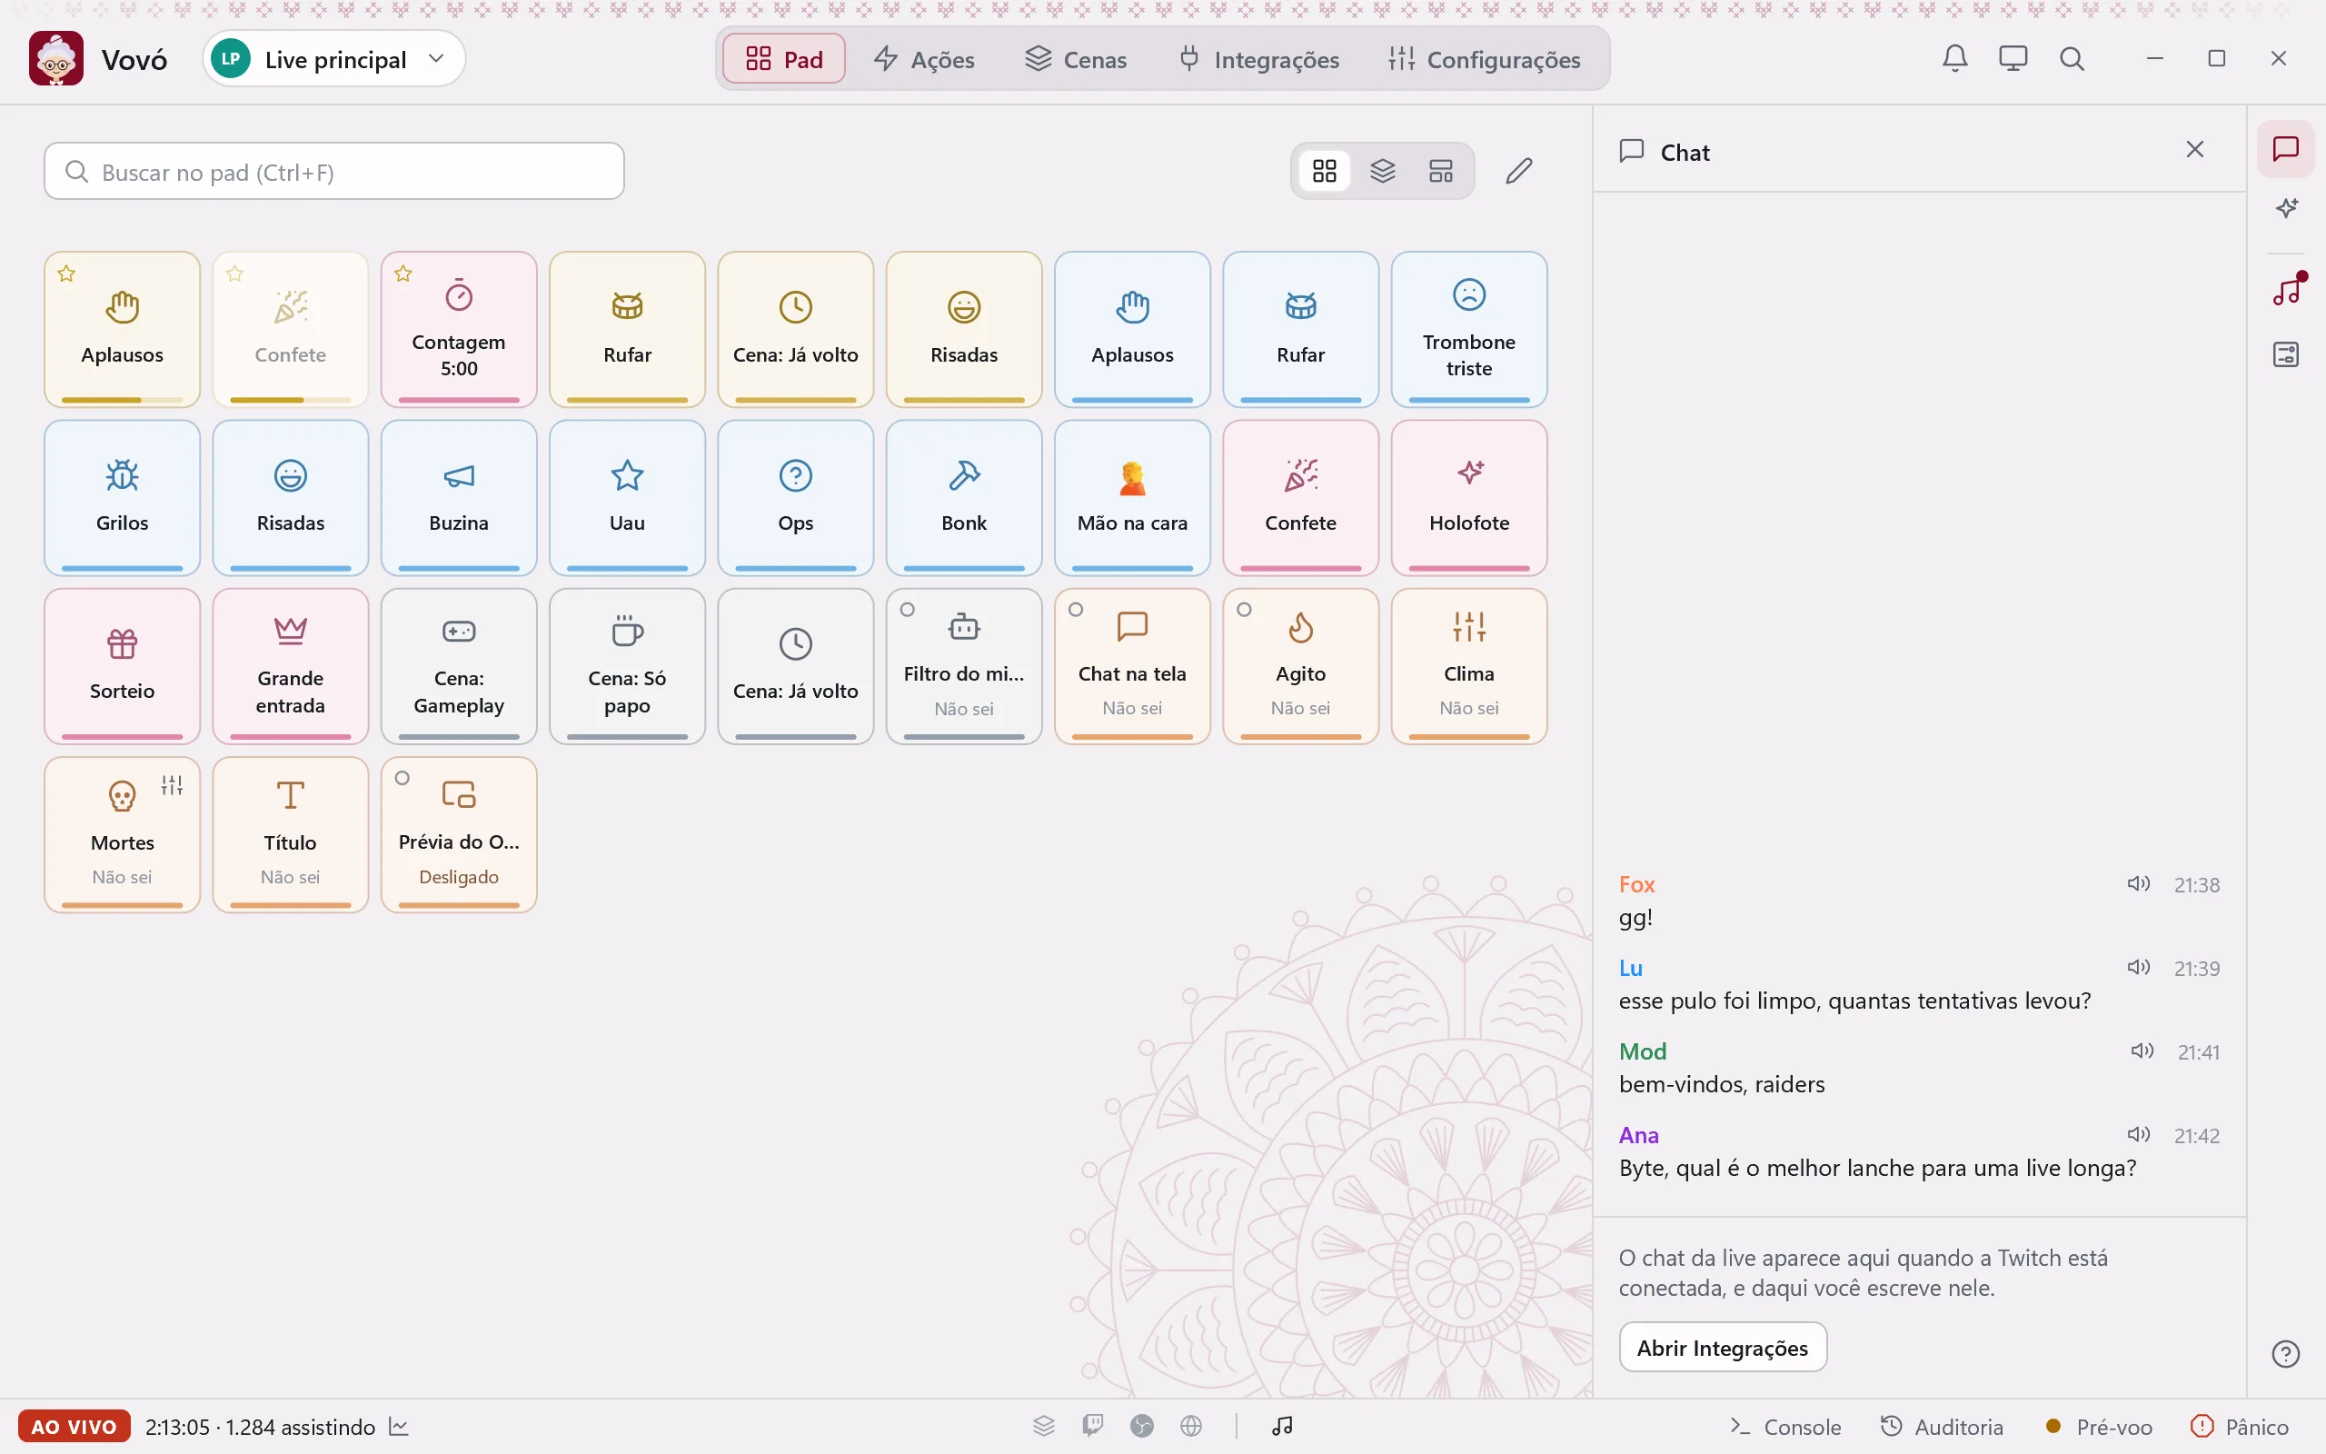Trigger the Holofote effect tile
Screen dimensions: 2326x1454
1468,498
